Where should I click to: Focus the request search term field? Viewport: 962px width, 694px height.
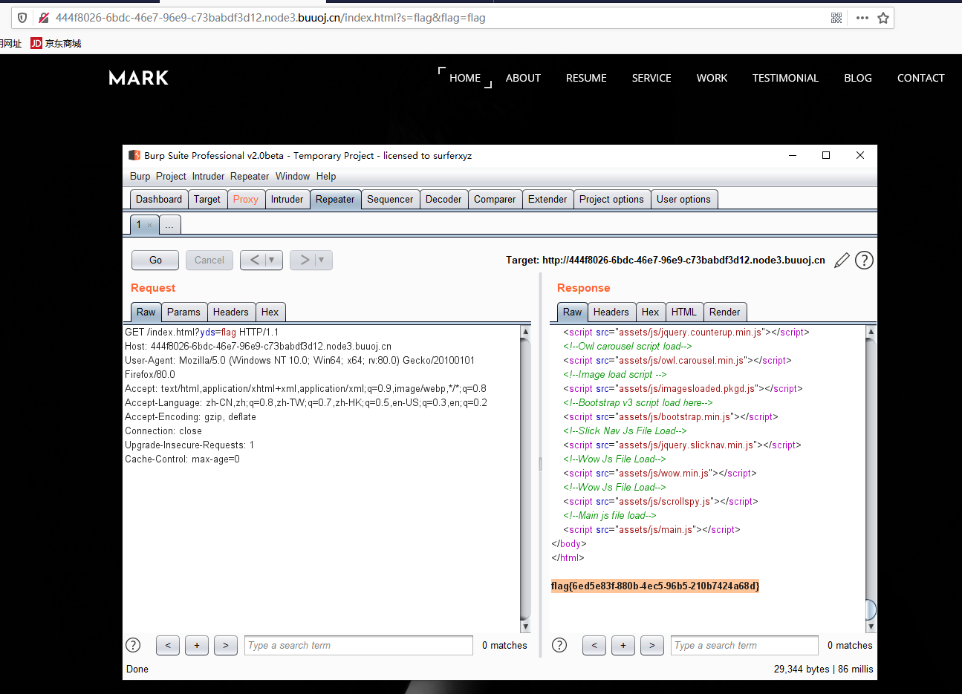[359, 646]
